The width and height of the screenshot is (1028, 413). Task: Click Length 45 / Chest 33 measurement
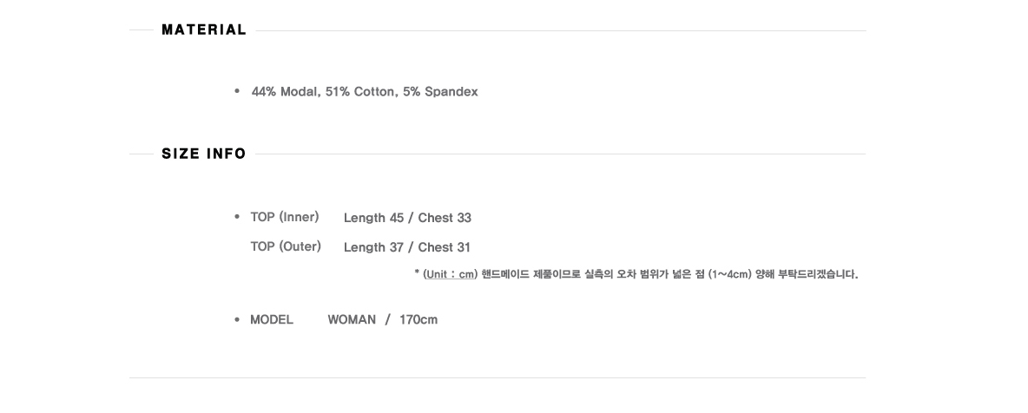coord(407,218)
